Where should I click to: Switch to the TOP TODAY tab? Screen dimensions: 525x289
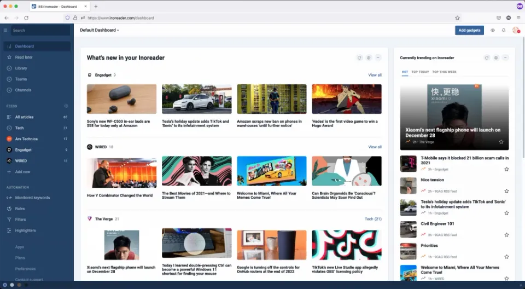click(x=420, y=72)
